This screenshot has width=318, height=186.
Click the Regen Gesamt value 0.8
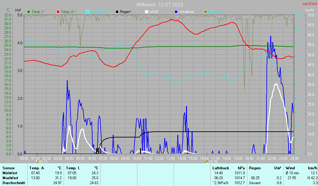point(279,183)
